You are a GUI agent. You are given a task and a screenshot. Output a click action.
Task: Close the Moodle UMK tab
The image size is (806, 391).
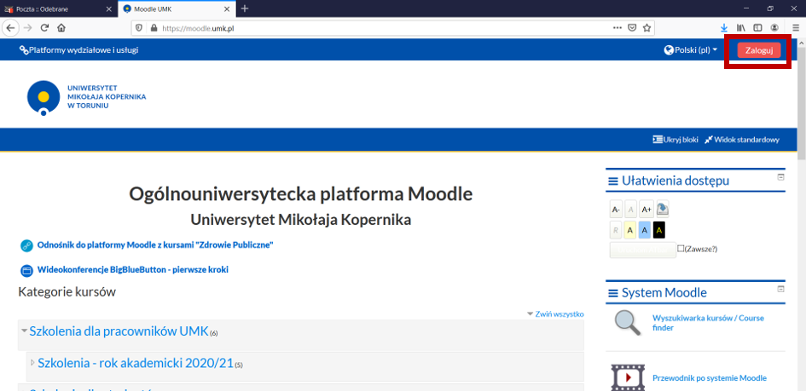[227, 9]
